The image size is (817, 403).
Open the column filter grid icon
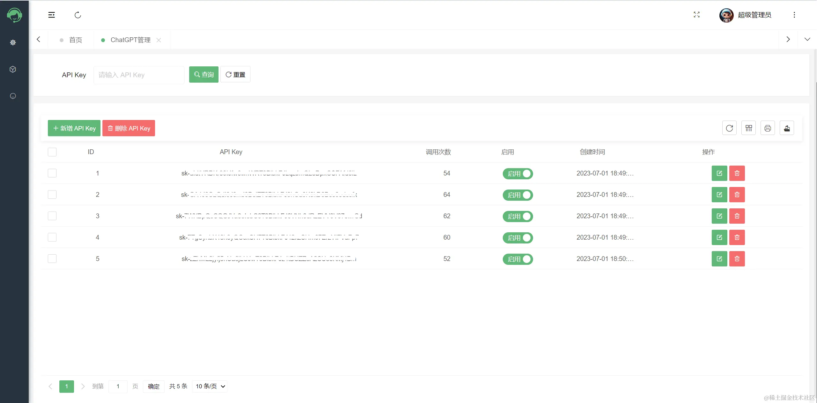coord(748,128)
